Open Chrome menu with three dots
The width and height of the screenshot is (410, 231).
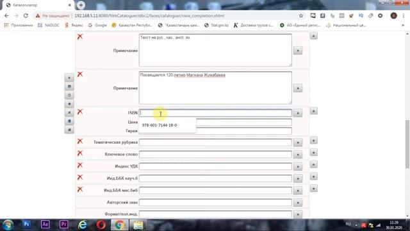(403, 15)
